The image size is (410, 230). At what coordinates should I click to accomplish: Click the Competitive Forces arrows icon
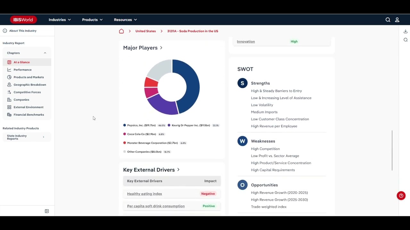pos(9,92)
